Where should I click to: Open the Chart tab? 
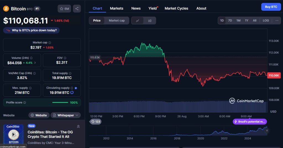pos(97,9)
